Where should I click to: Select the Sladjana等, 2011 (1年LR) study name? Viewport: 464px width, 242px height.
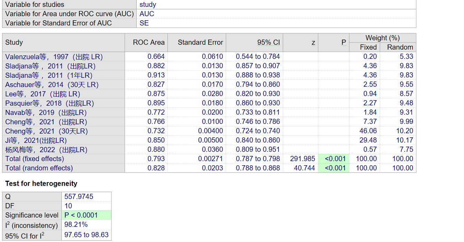coord(49,75)
